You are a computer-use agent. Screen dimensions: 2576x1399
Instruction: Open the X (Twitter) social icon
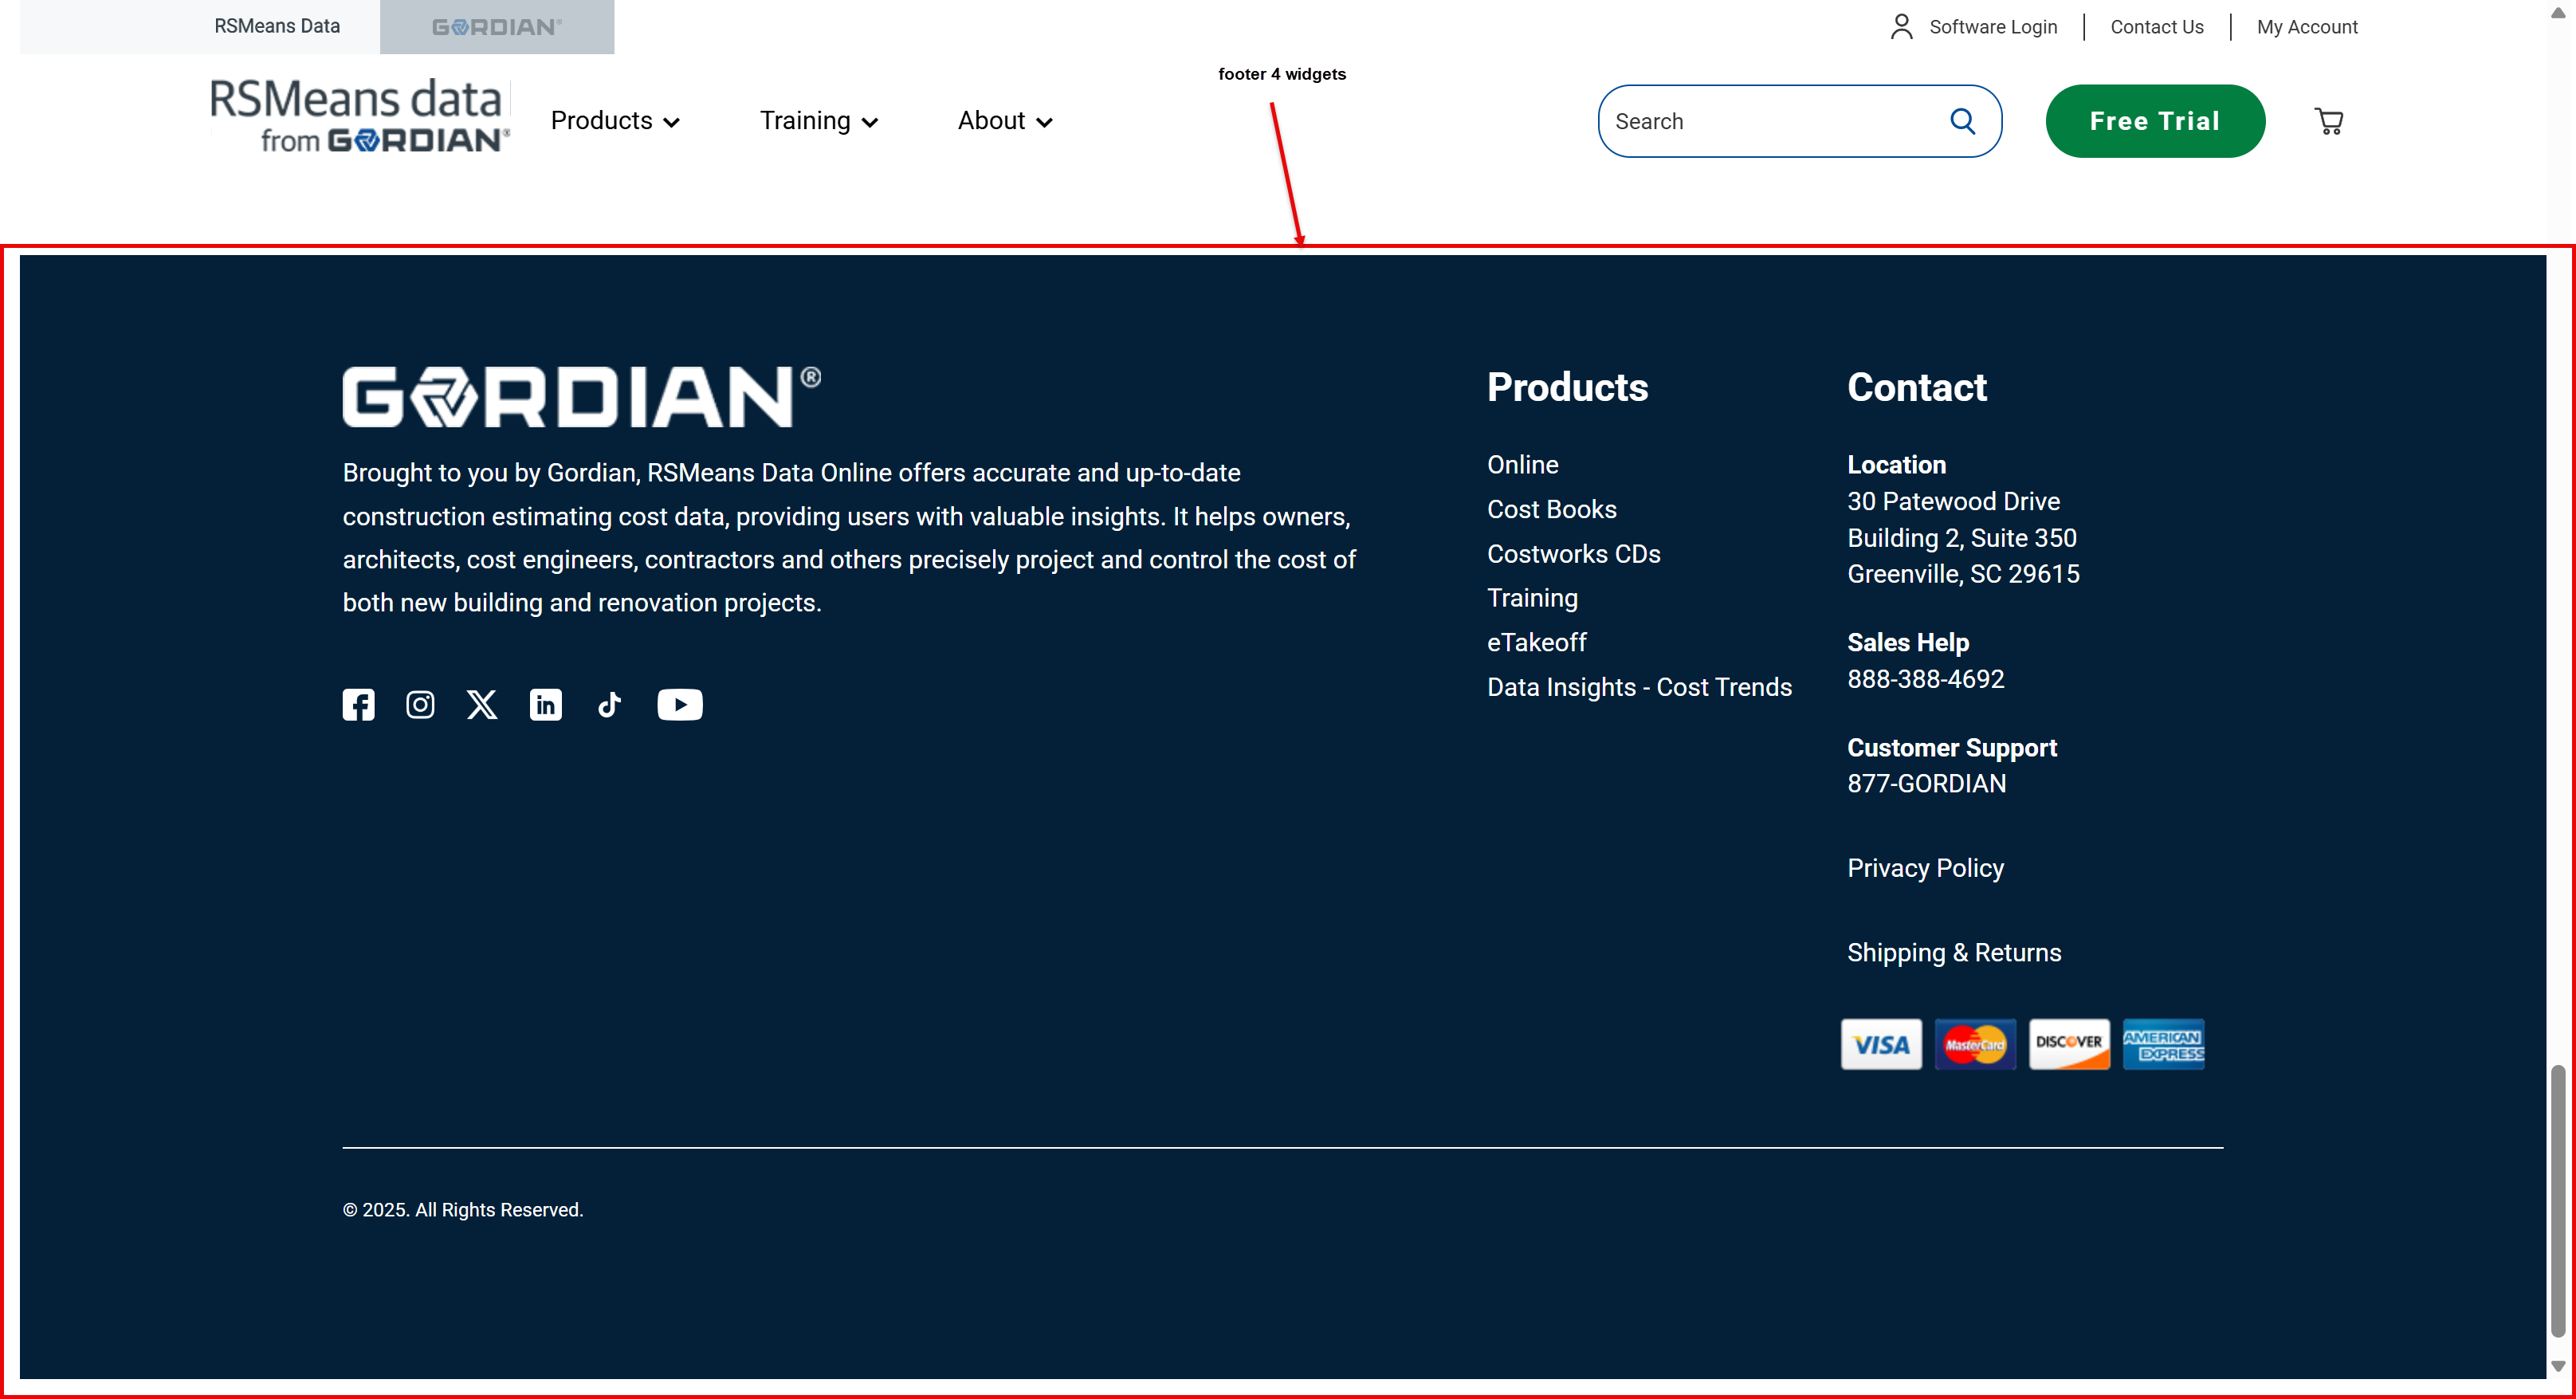(x=482, y=705)
